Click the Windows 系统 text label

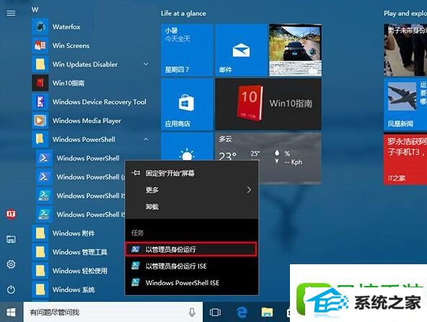coord(74,290)
